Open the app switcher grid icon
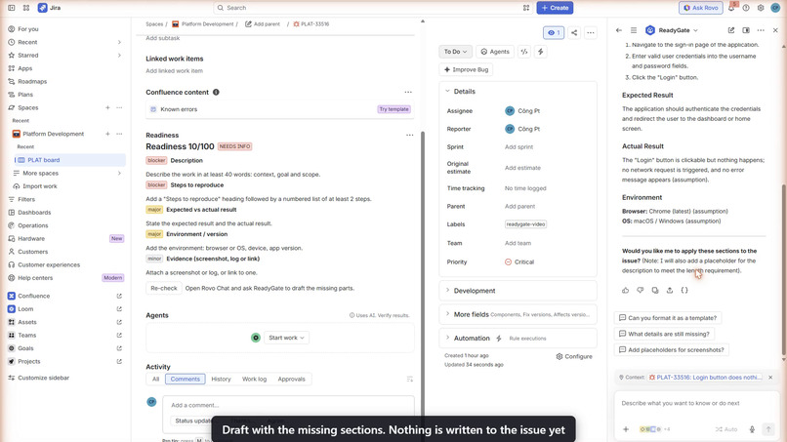The height and width of the screenshot is (442, 787). [x=26, y=8]
